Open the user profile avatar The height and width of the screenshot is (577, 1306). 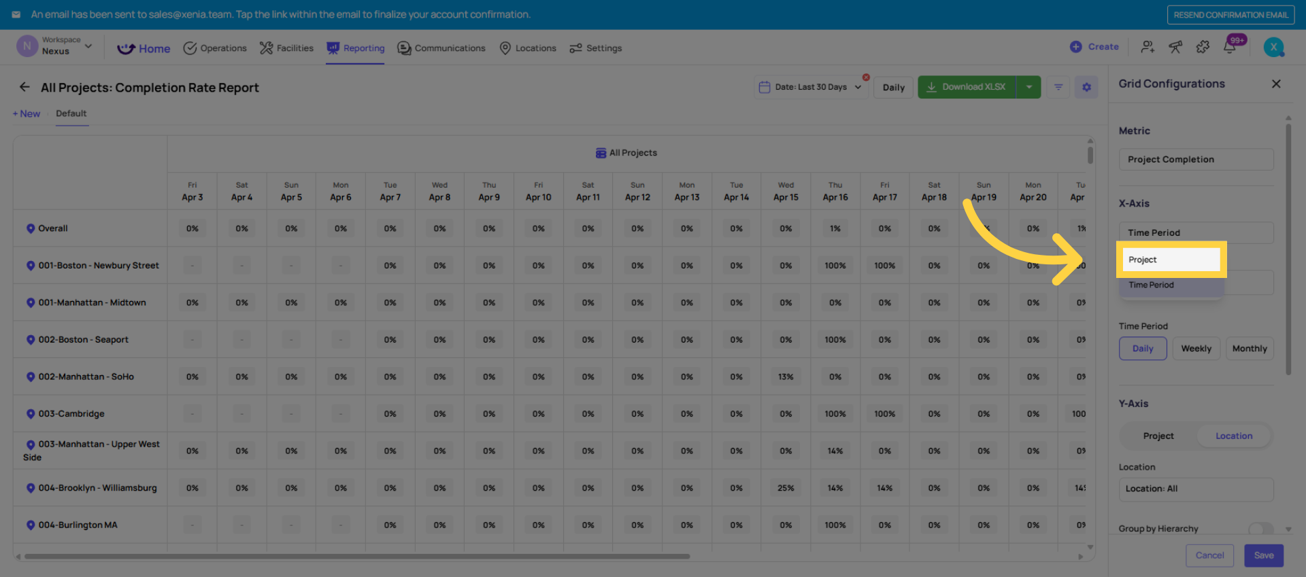coord(1273,47)
